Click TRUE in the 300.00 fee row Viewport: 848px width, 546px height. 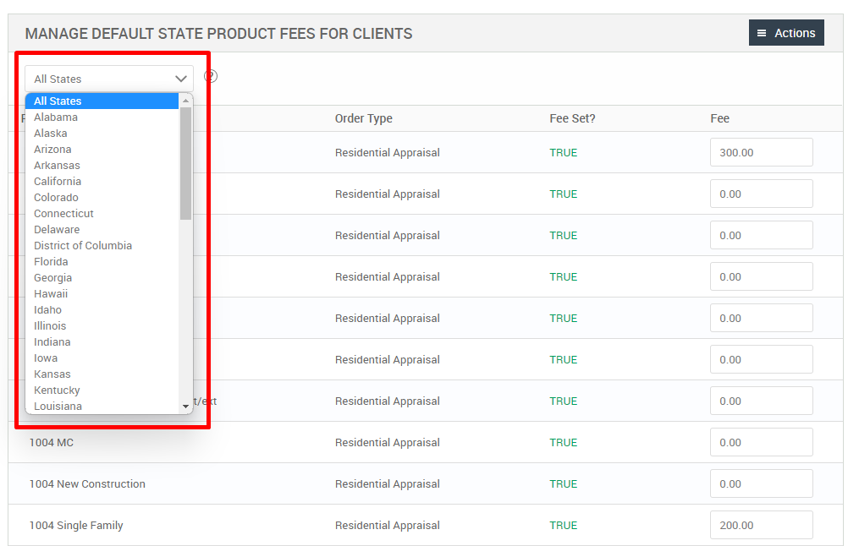(564, 153)
